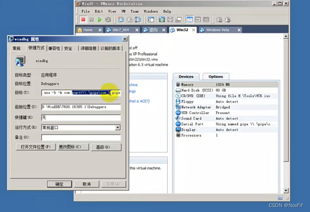Click the Full Screen toolbar icon
This screenshot has height=212, width=310.
(x=162, y=20)
